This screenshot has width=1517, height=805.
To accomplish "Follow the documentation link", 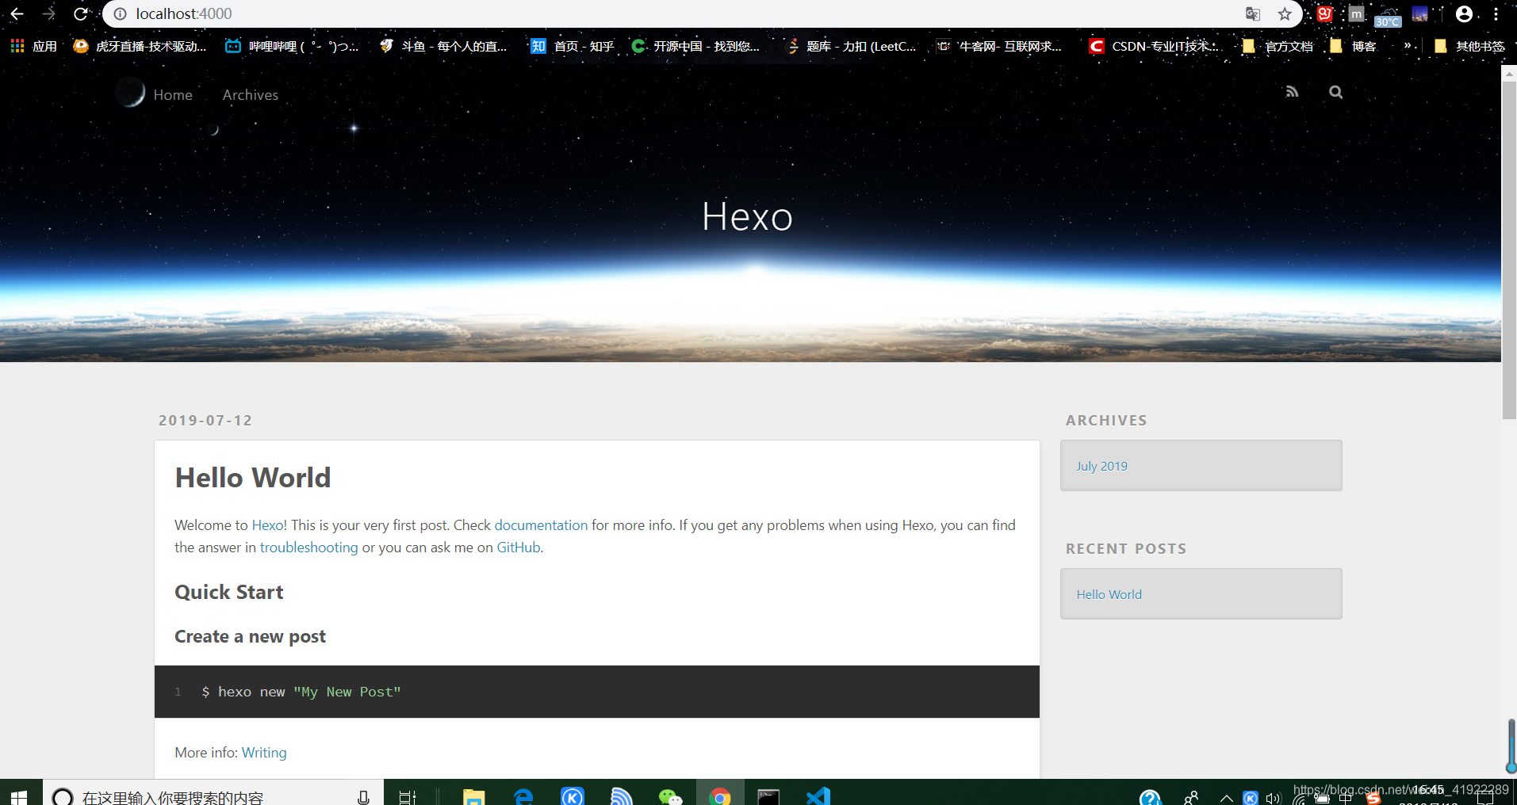I will tap(541, 525).
